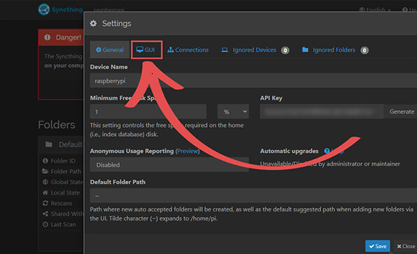Open the GUI settings tab

(146, 50)
